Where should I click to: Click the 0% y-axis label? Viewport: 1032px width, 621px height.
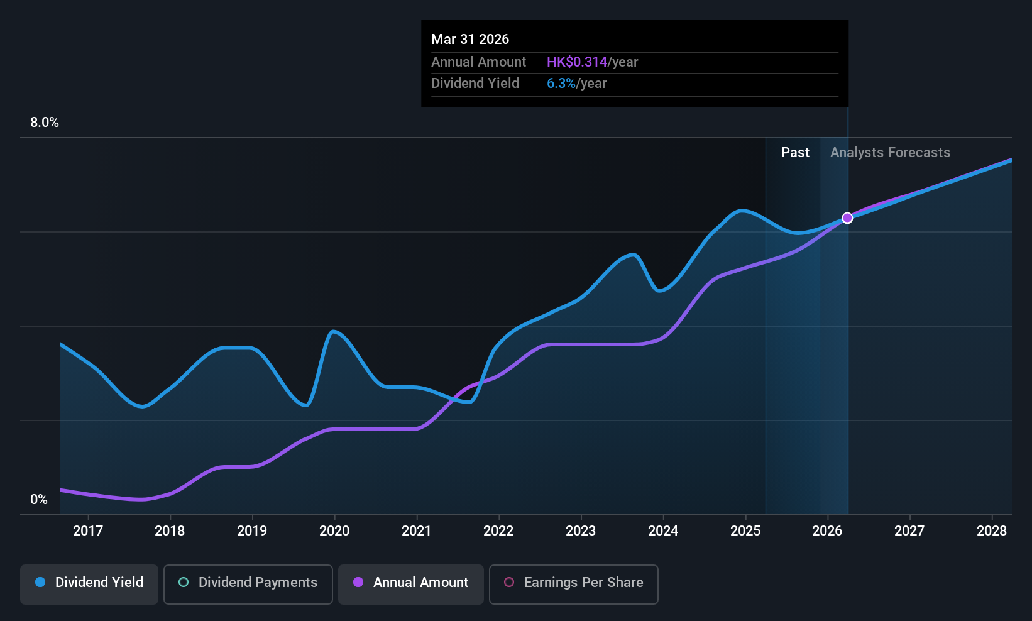click(39, 499)
